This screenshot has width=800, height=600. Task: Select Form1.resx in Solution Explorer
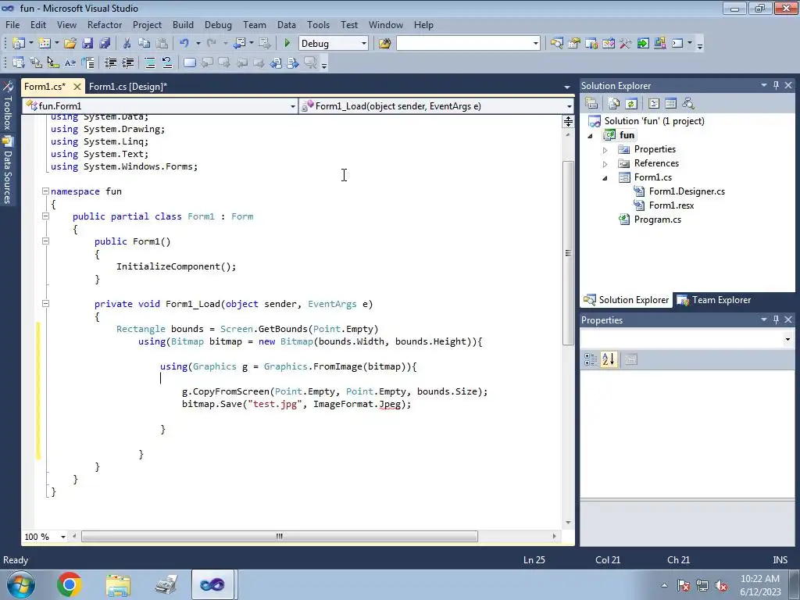point(671,205)
